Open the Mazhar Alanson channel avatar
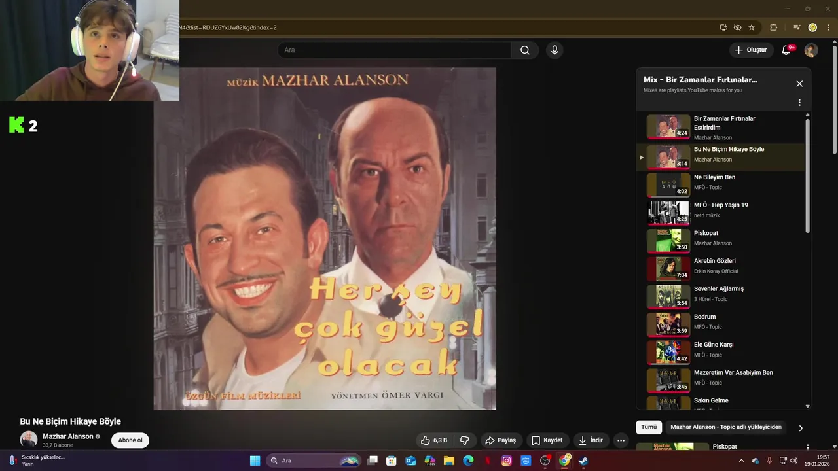Screen dimensions: 838x471 pos(29,440)
